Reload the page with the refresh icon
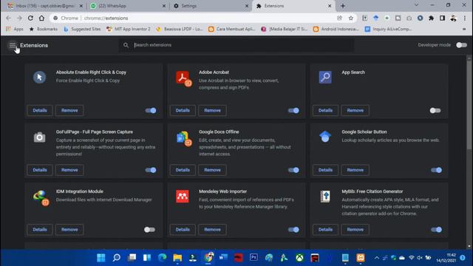This screenshot has height=266, width=473. tap(30, 18)
